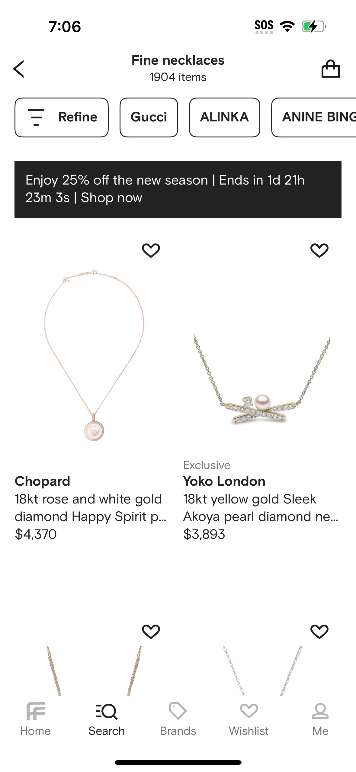View the Yoko London necklace photo

pos(262,381)
